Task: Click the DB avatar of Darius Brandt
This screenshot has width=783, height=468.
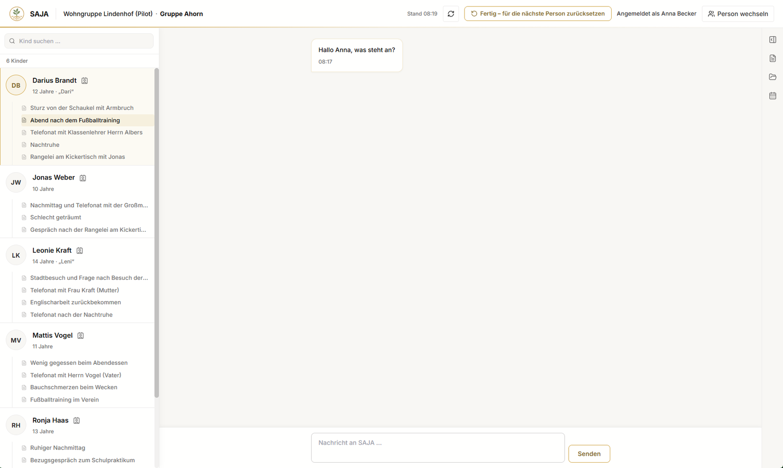Action: point(16,85)
